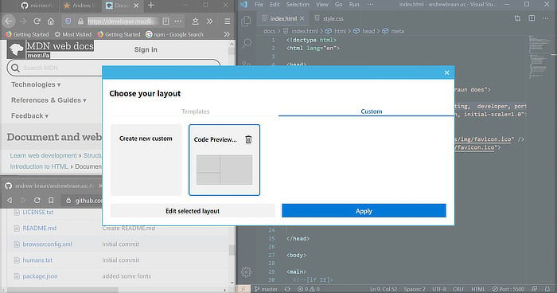Click Edit selected layout button
This screenshot has height=293, width=557.
(193, 211)
